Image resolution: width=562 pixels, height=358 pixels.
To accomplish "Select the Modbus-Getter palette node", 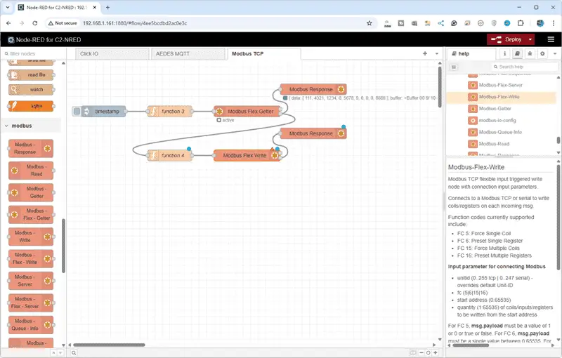I will [x=31, y=192].
